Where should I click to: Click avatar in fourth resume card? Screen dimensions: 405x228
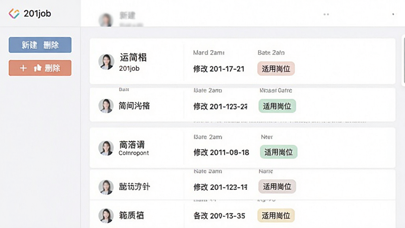coord(106,187)
